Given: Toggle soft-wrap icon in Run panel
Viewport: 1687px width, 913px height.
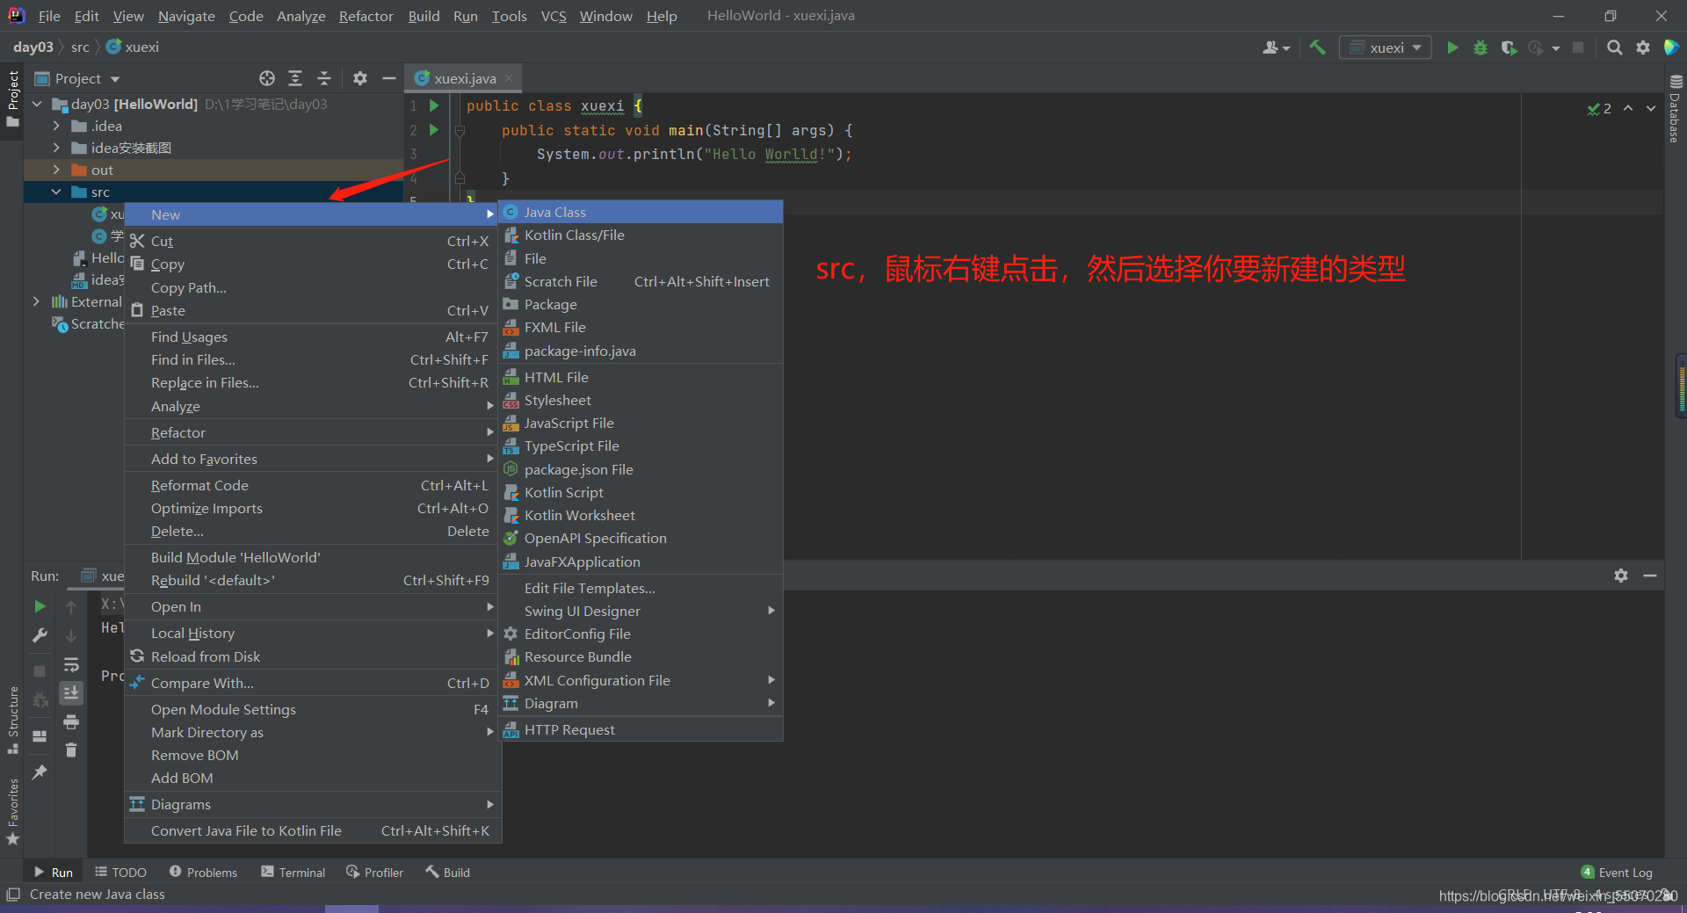Looking at the screenshot, I should coord(71,664).
